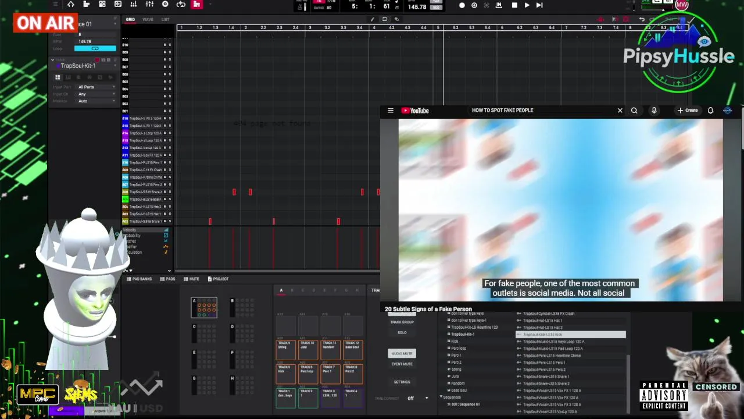Viewport: 744px width, 419px height.
Task: Clear the YouTube search box with X
Action: tap(620, 111)
